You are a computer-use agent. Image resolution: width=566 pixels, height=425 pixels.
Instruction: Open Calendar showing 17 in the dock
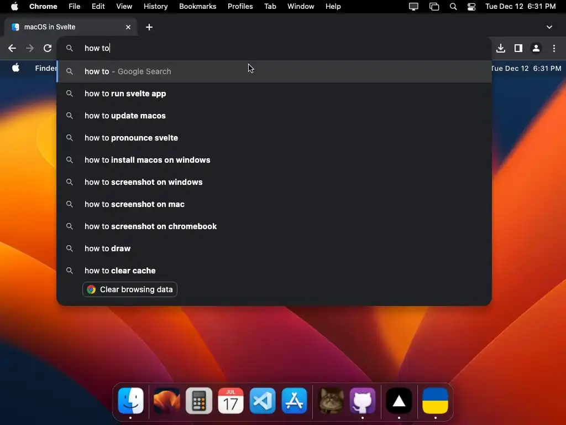(x=230, y=401)
